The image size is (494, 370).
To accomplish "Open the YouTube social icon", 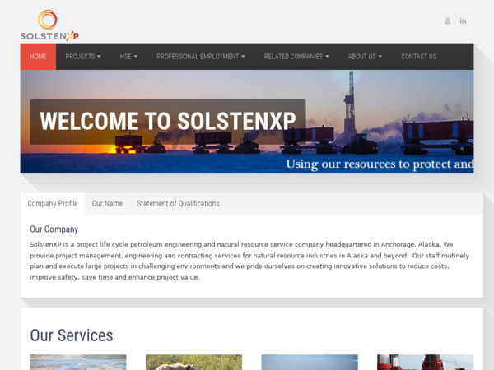I will 447,21.
